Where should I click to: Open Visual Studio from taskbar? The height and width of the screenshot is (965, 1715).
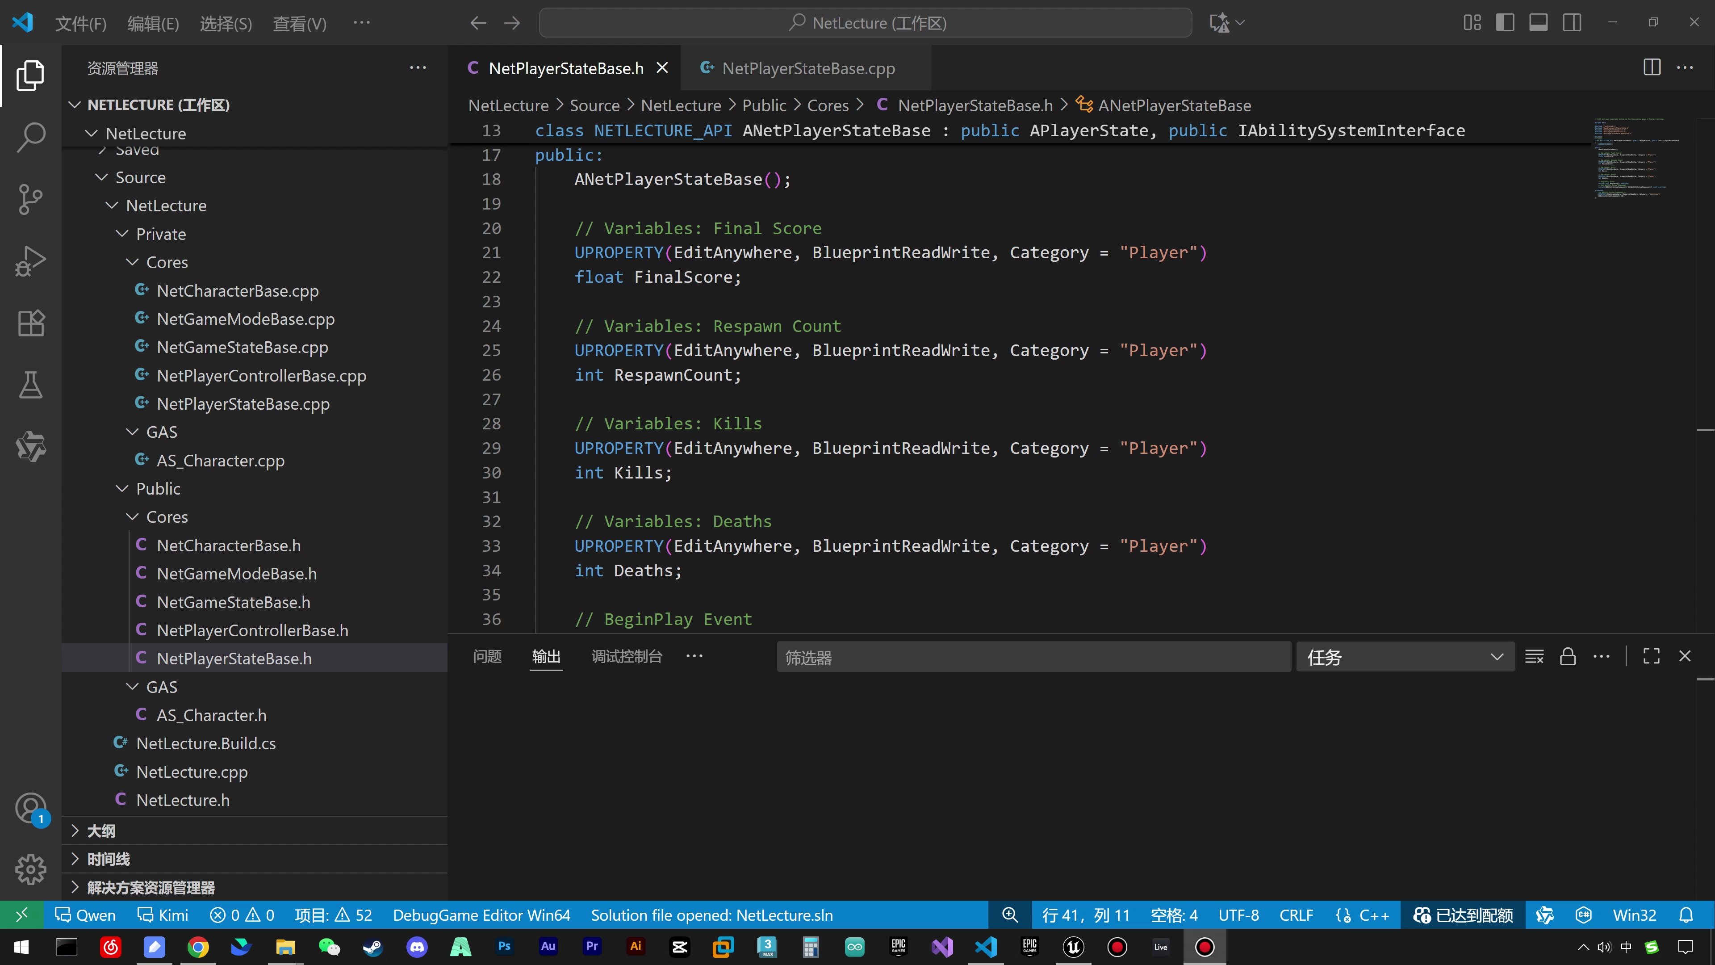click(942, 947)
